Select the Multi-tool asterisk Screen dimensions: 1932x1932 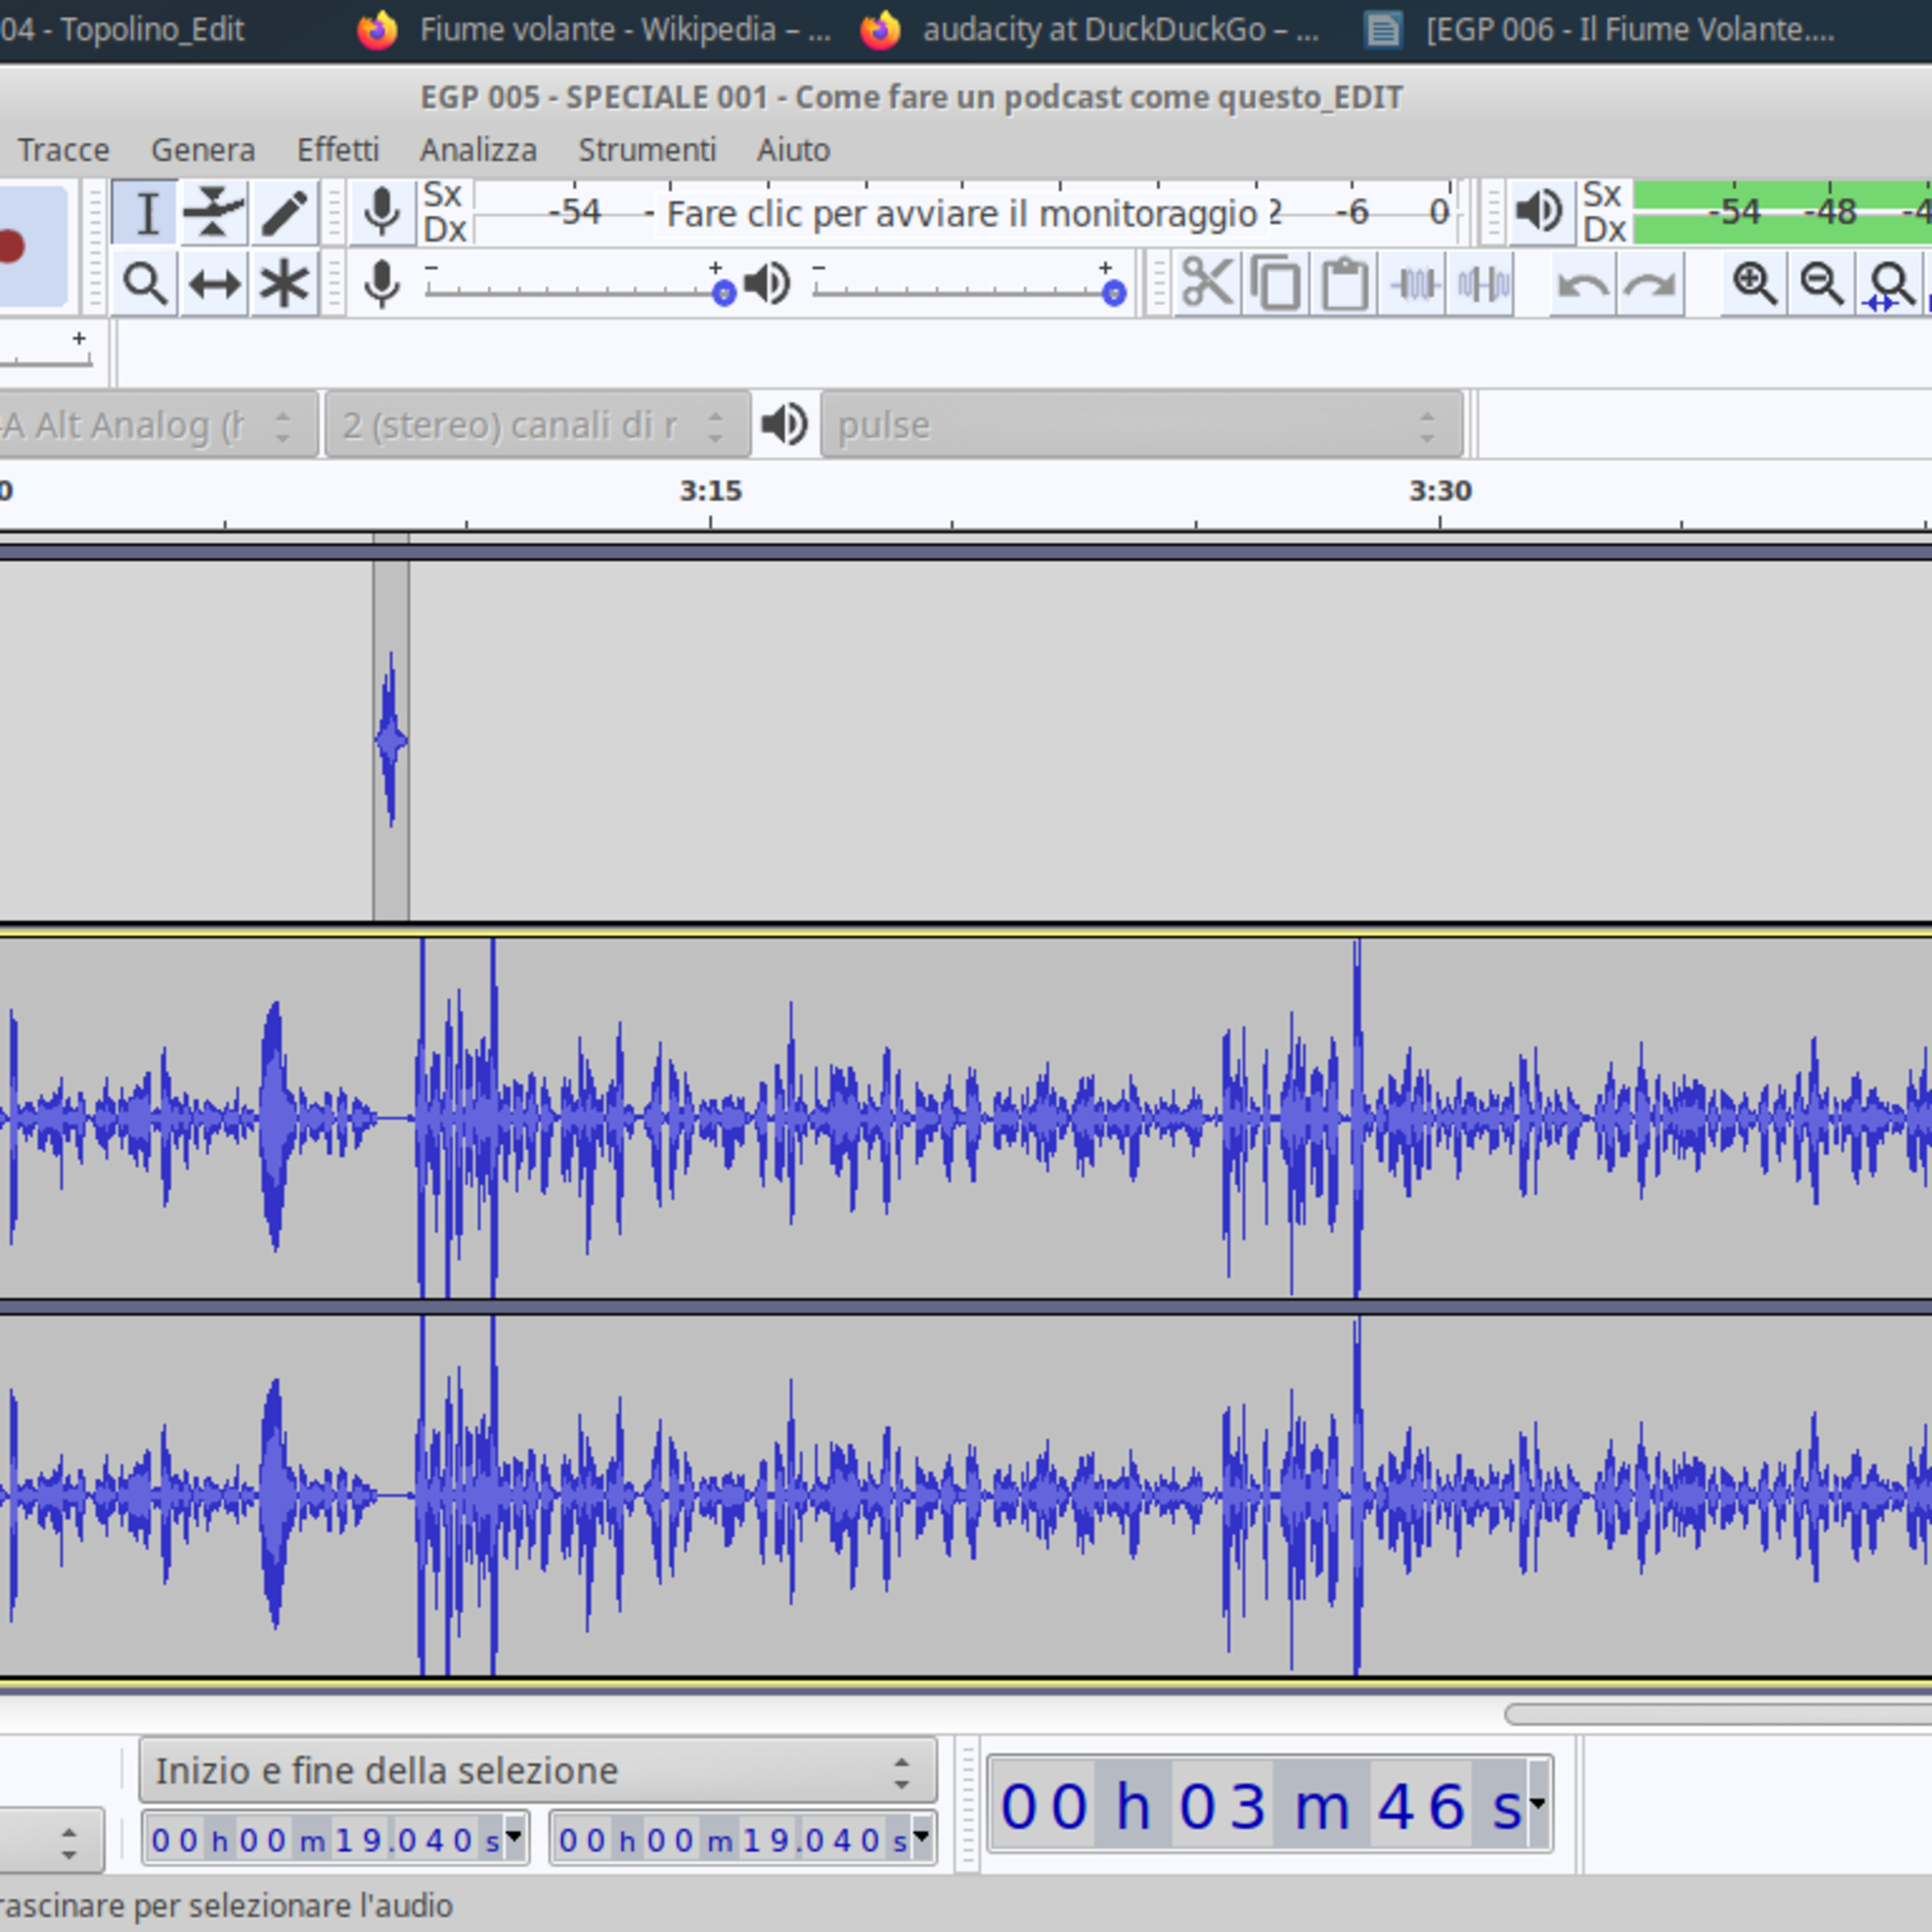285,284
